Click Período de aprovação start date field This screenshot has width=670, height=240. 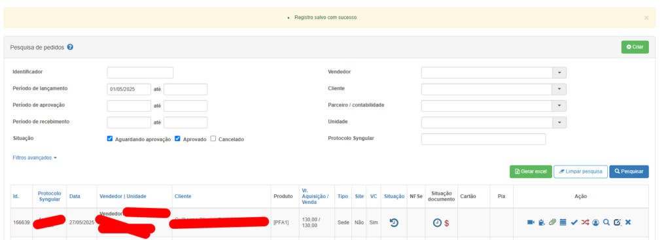pyautogui.click(x=129, y=106)
